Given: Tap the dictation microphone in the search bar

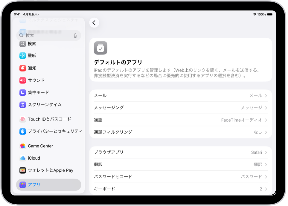Looking at the screenshot, I should (75, 35).
